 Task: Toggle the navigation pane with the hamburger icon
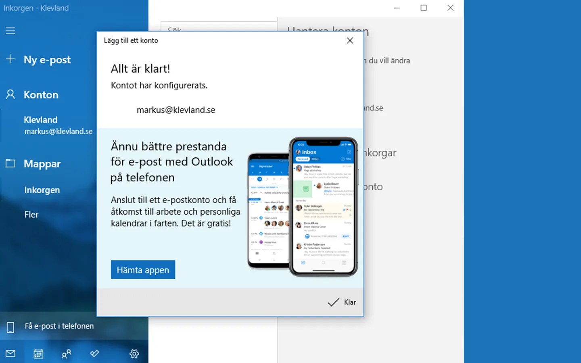[x=10, y=31]
